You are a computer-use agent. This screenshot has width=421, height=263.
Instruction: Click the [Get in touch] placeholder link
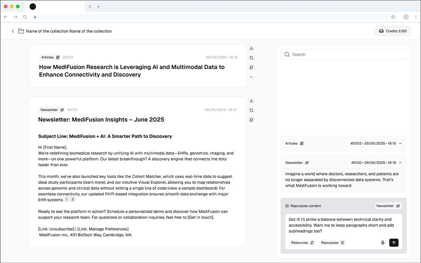(200, 218)
